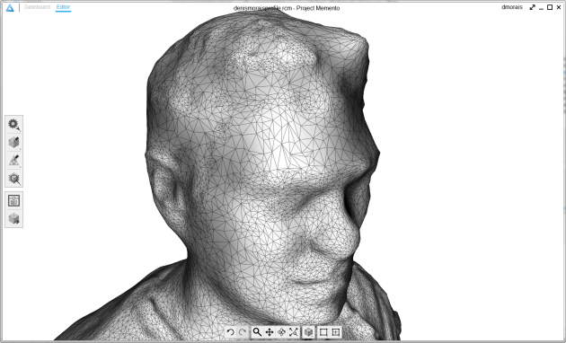Click the fit-to-view arrows icon

click(x=294, y=332)
